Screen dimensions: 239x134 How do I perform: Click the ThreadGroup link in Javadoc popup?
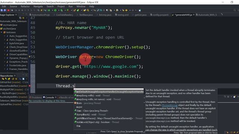[x=170, y=105]
